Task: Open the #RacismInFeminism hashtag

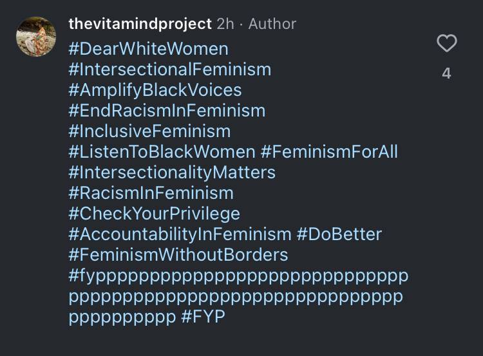Action: [x=151, y=193]
